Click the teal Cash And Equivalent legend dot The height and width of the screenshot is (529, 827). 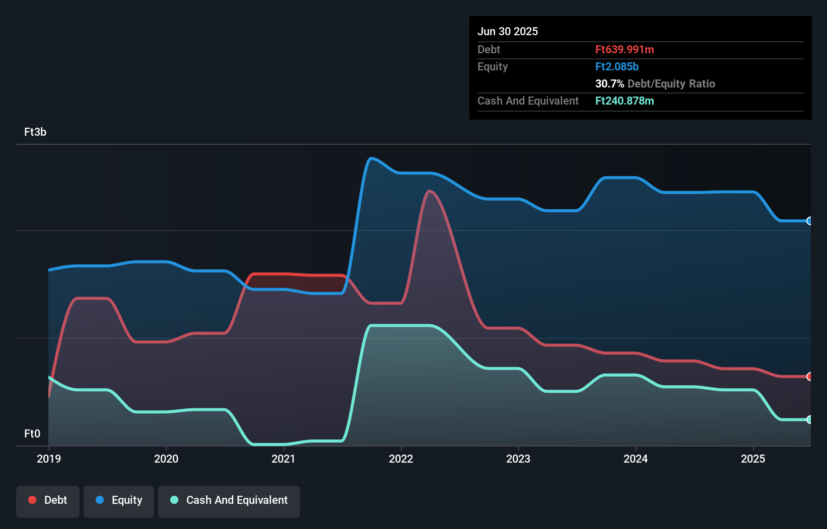coord(174,500)
